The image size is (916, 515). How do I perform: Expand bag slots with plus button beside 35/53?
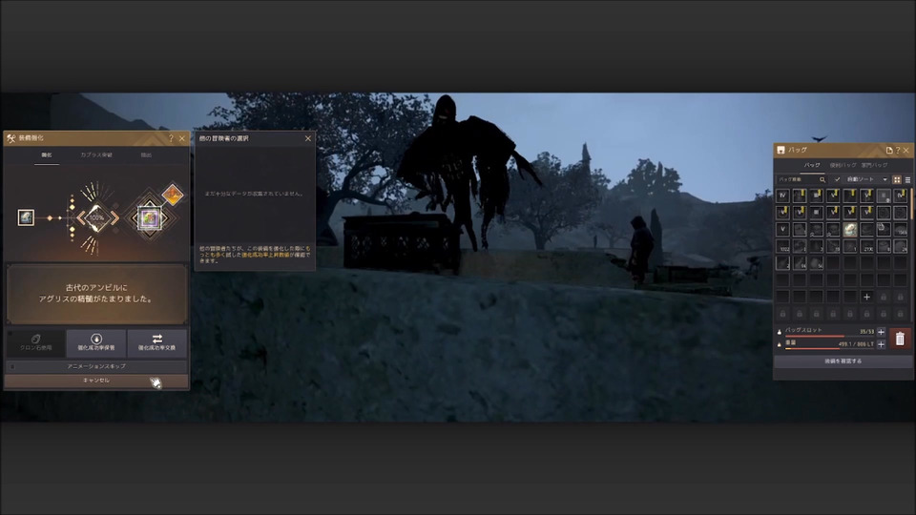tap(881, 332)
